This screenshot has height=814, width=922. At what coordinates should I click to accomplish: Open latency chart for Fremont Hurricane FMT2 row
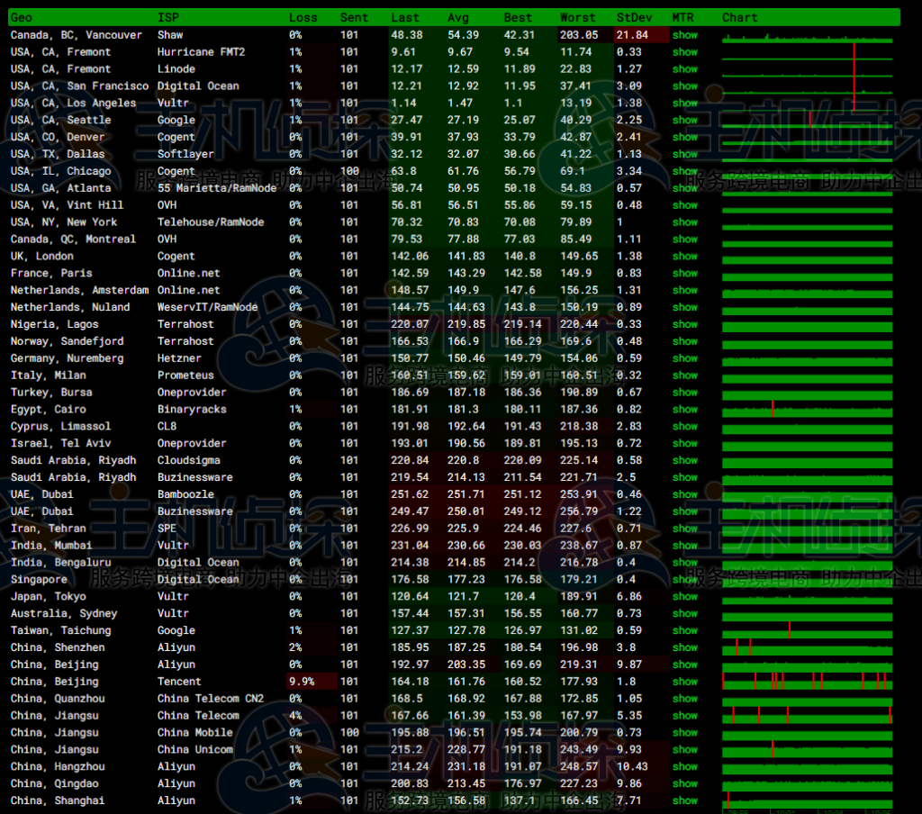(807, 52)
